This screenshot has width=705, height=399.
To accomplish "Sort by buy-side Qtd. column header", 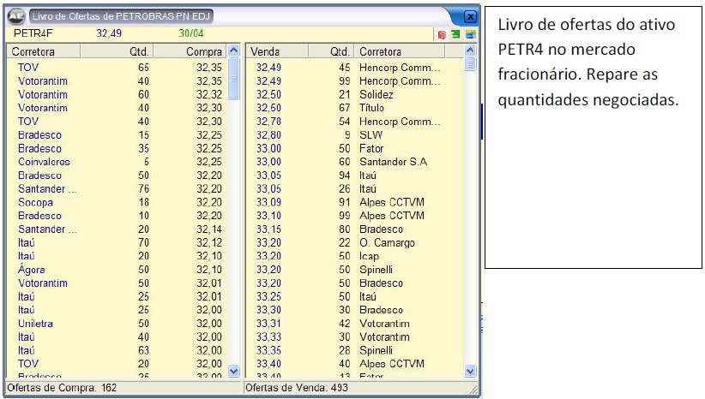I will click(117, 51).
